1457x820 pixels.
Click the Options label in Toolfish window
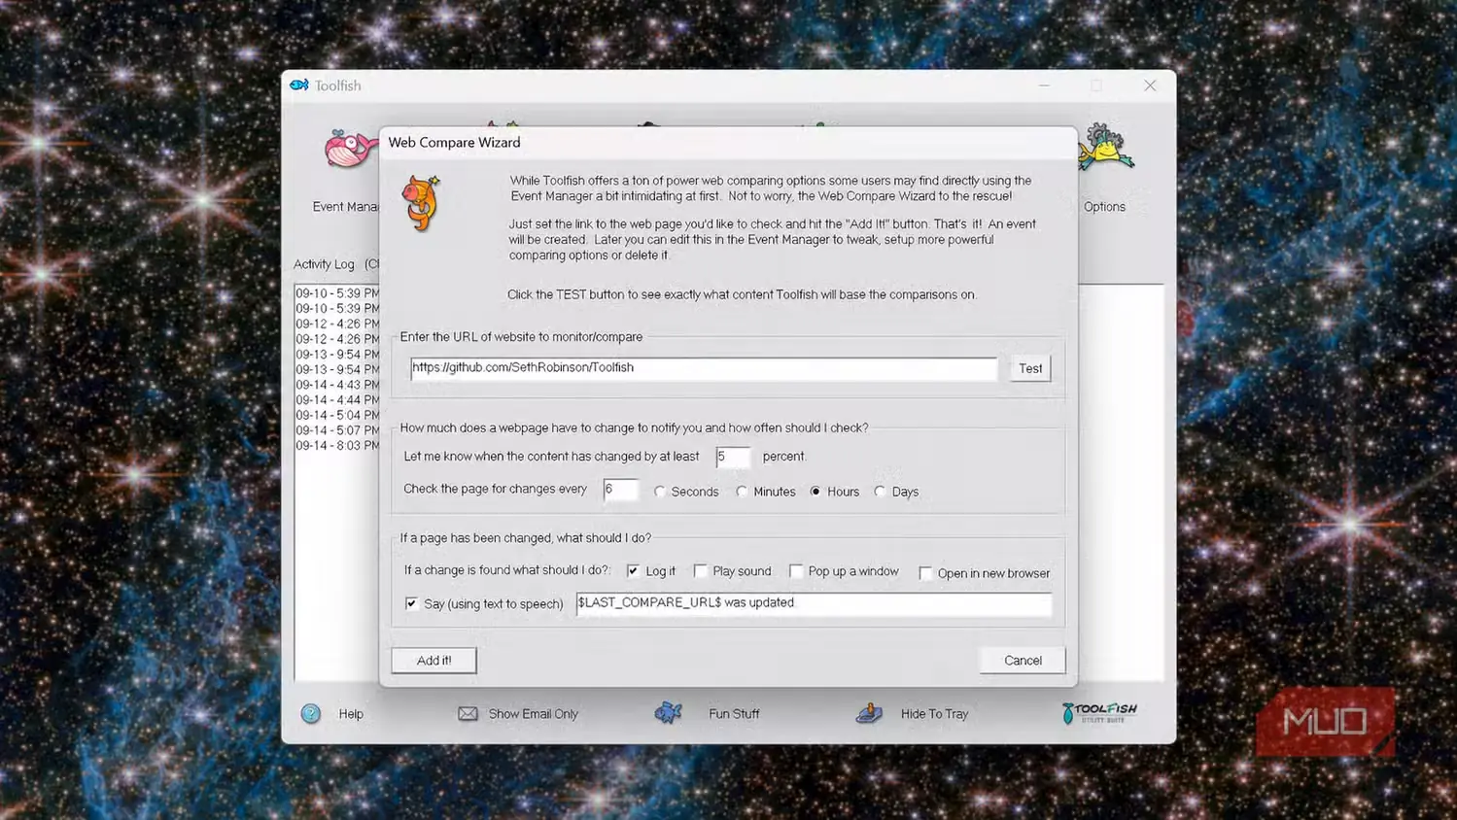(x=1104, y=207)
